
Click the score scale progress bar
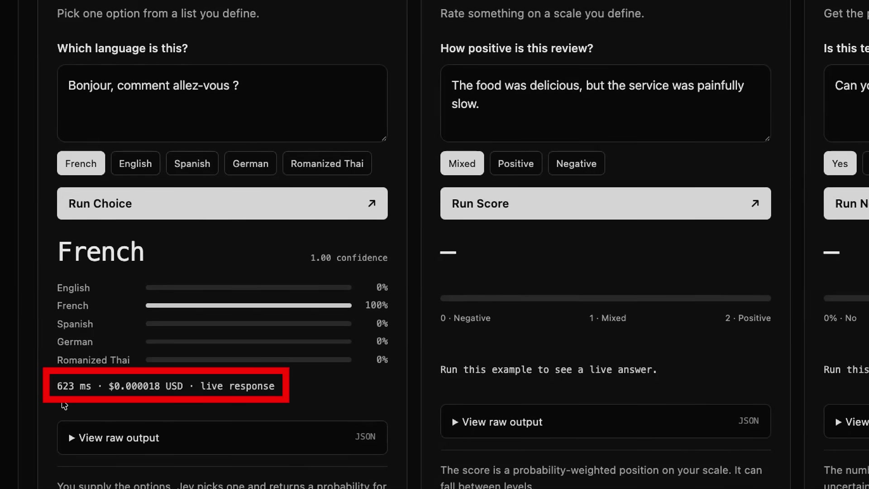tap(606, 298)
